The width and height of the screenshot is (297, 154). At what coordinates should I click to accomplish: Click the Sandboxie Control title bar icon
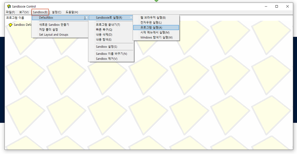(9, 6)
